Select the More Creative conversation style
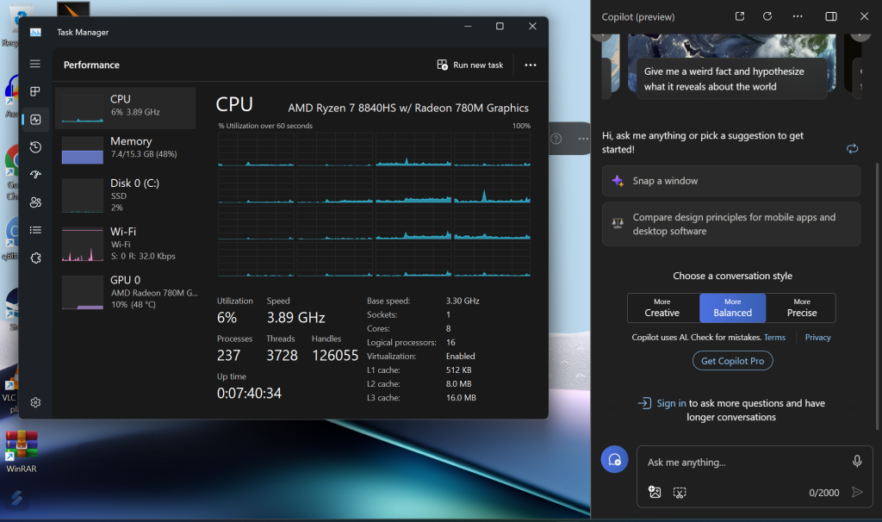The width and height of the screenshot is (882, 522). click(661, 308)
